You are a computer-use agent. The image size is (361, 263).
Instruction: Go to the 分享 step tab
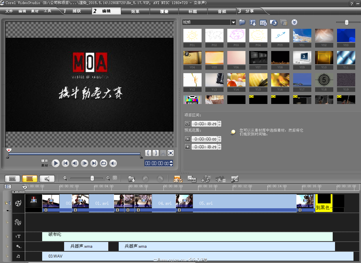250,11
